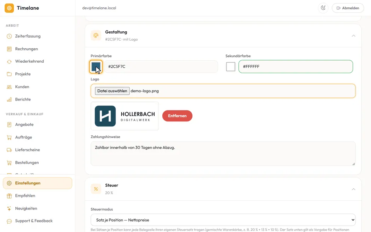
Task: Click the Steuer percent icon
Action: pyautogui.click(x=96, y=189)
